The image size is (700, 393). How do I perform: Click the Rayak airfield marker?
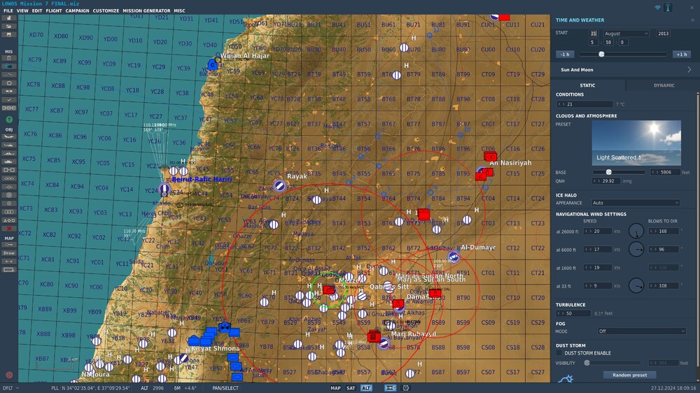click(280, 185)
